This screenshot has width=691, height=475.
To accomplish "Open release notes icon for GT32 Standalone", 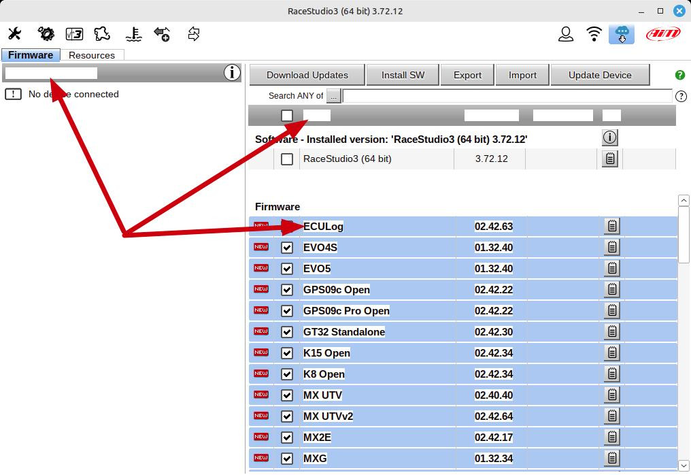I will coord(612,331).
